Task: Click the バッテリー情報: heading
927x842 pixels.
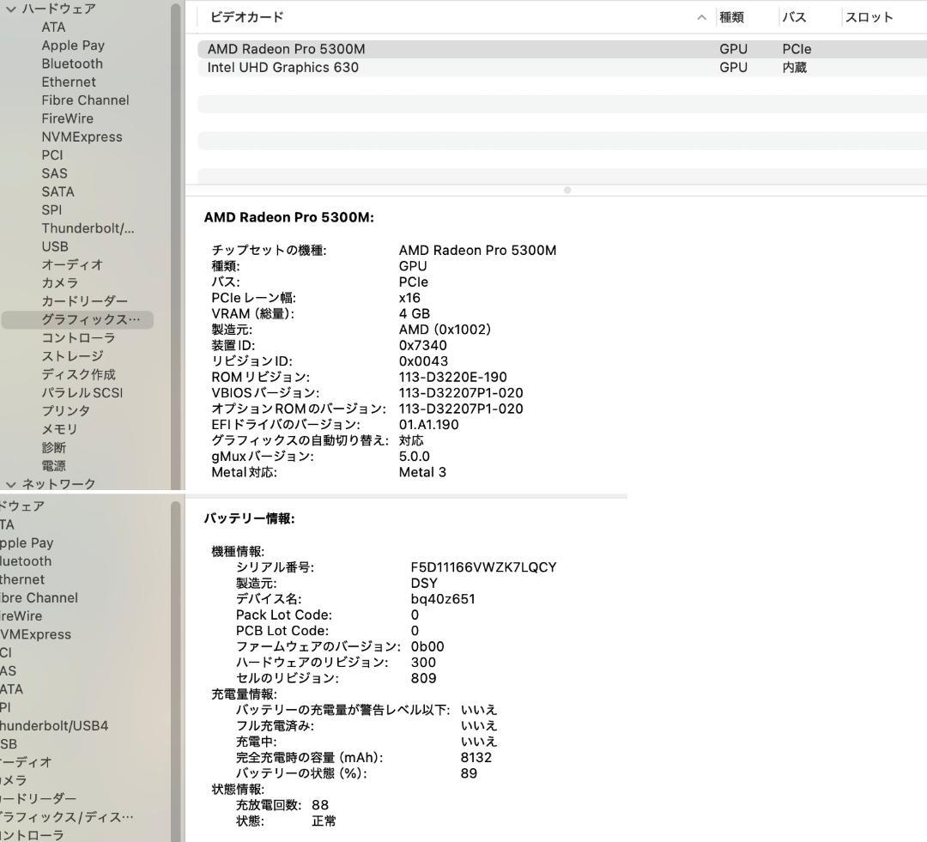Action: [250, 518]
